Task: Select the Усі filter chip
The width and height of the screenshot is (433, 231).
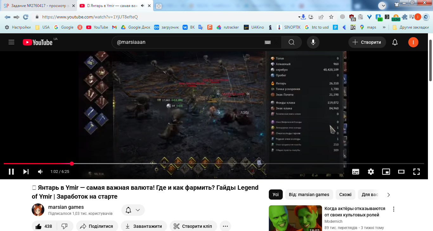Action: point(276,195)
